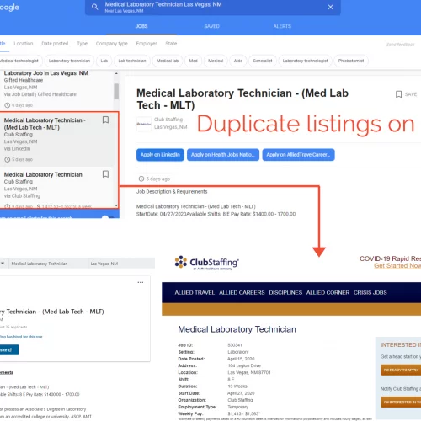Save the job with the SAVE bookmark
This screenshot has height=421, width=421.
406,94
